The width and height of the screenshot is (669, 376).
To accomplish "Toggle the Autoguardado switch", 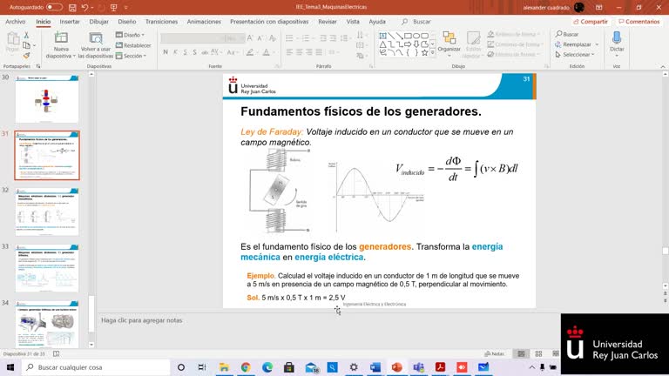I will coord(54,7).
